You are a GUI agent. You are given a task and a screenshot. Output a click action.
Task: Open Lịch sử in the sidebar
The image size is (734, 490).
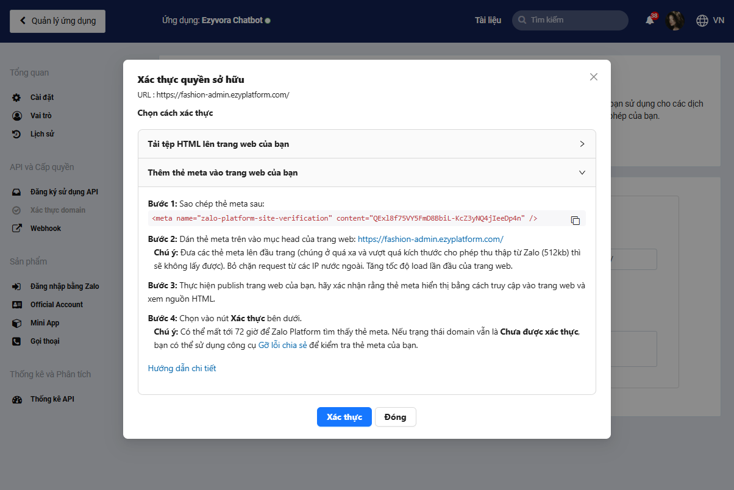click(42, 134)
